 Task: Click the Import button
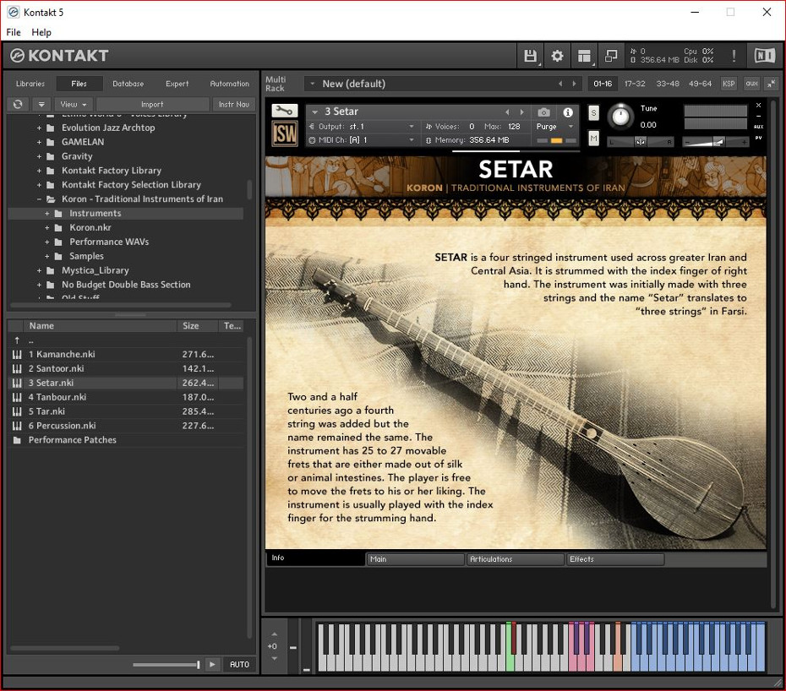152,104
